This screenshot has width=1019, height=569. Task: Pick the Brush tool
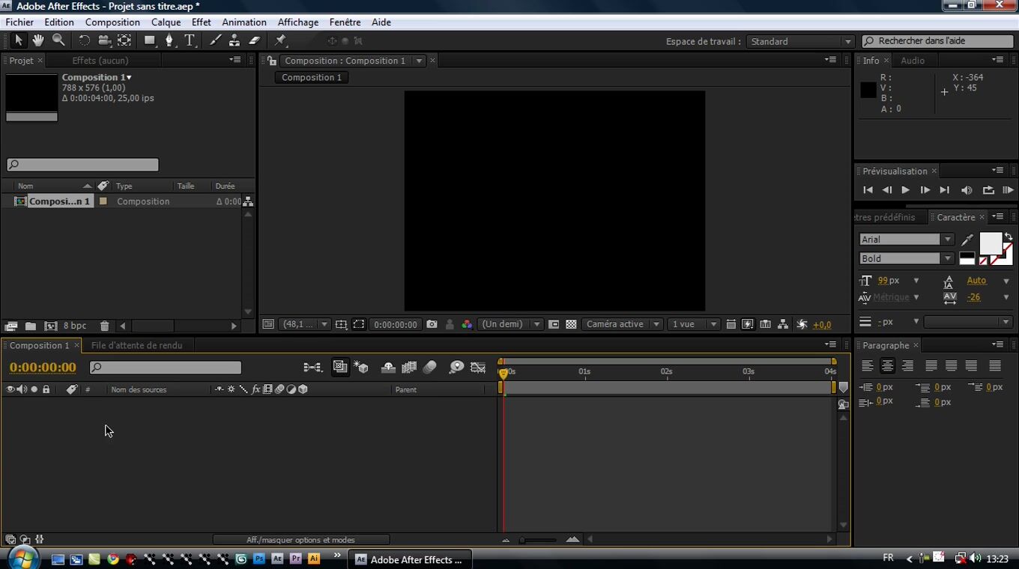[x=216, y=40]
